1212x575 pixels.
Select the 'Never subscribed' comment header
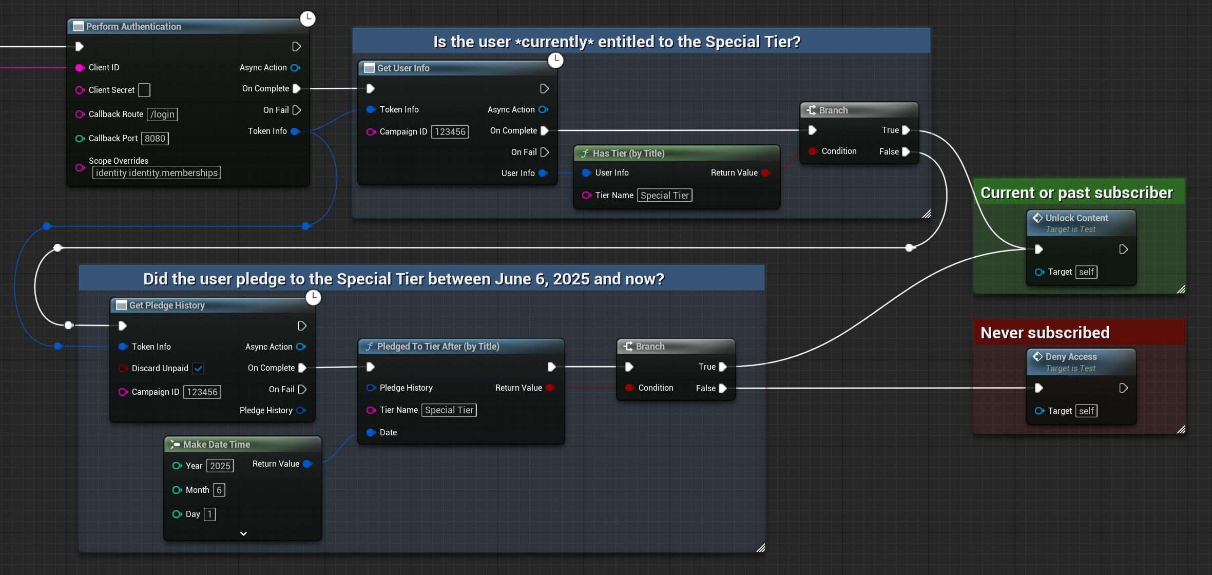coord(1045,333)
